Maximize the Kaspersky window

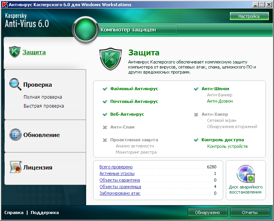pos(262,5)
